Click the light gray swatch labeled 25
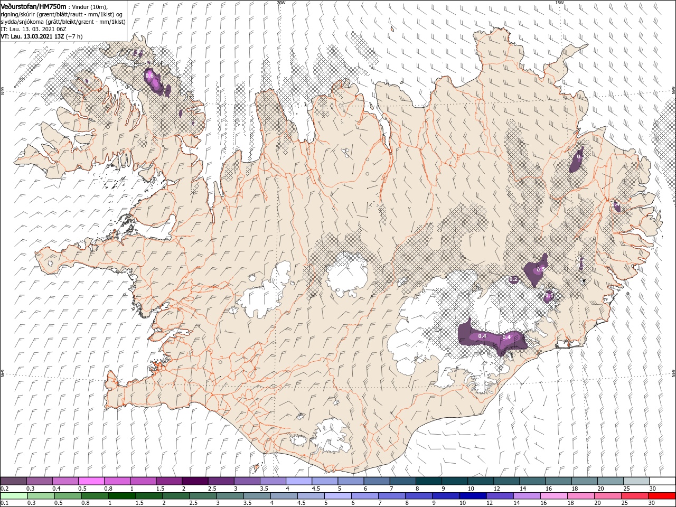Viewport: 676px width, 507px height. (x=636, y=481)
